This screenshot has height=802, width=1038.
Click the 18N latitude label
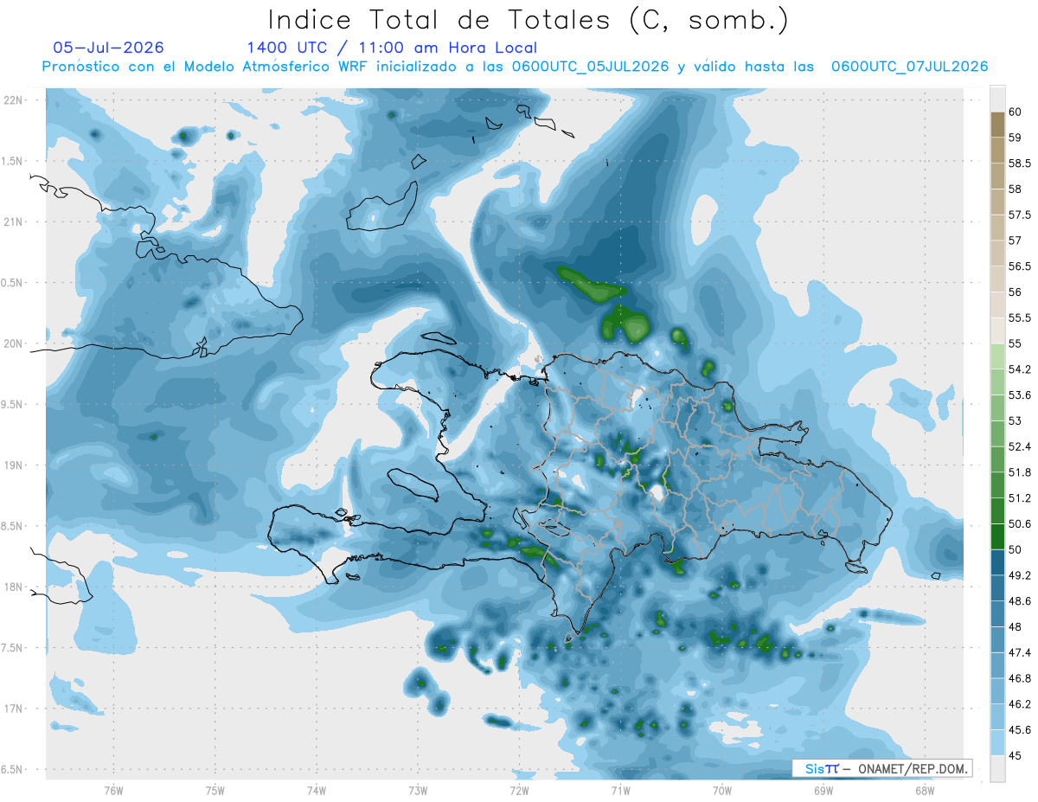(13, 587)
